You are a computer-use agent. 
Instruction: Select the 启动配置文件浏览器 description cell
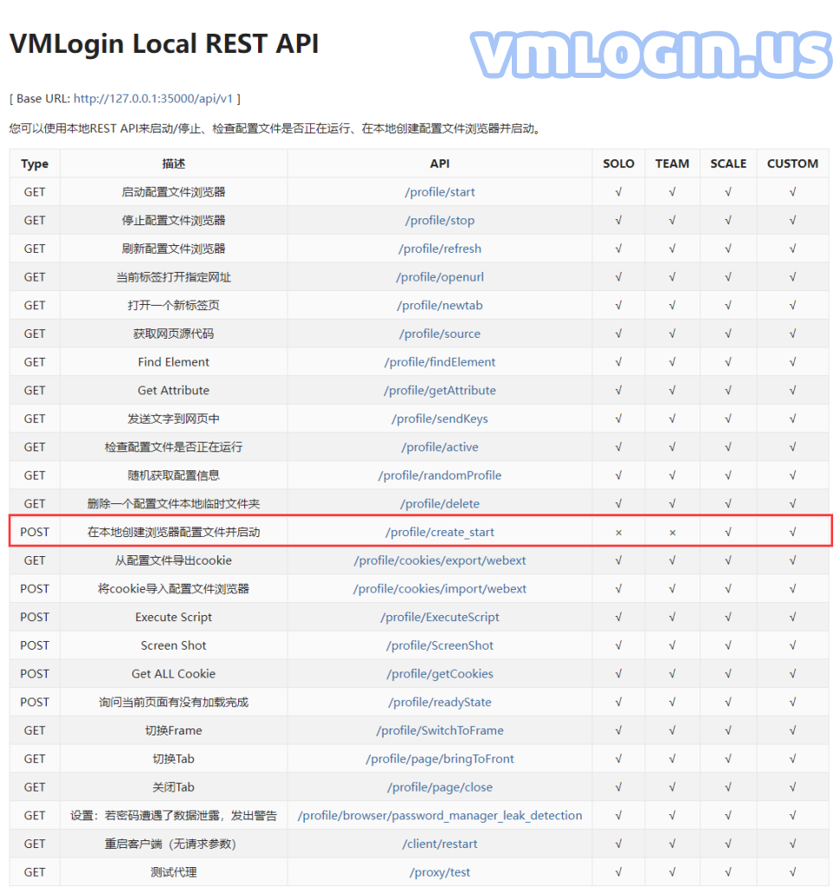point(174,192)
